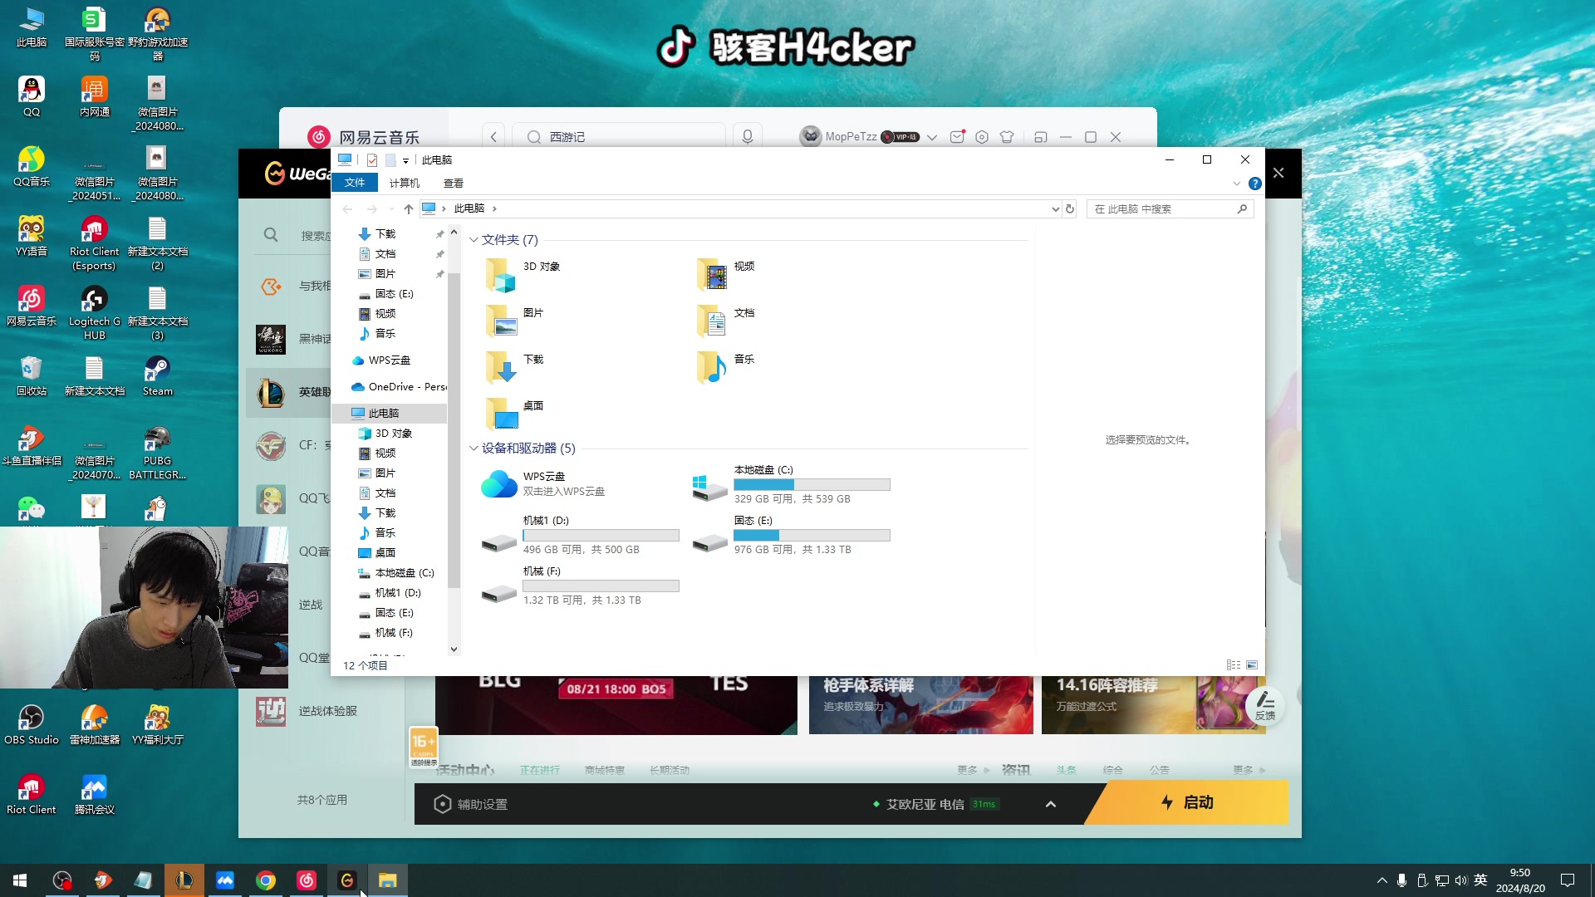The height and width of the screenshot is (897, 1595).
Task: Open WeGame 辅助设置 settings
Action: click(x=470, y=804)
